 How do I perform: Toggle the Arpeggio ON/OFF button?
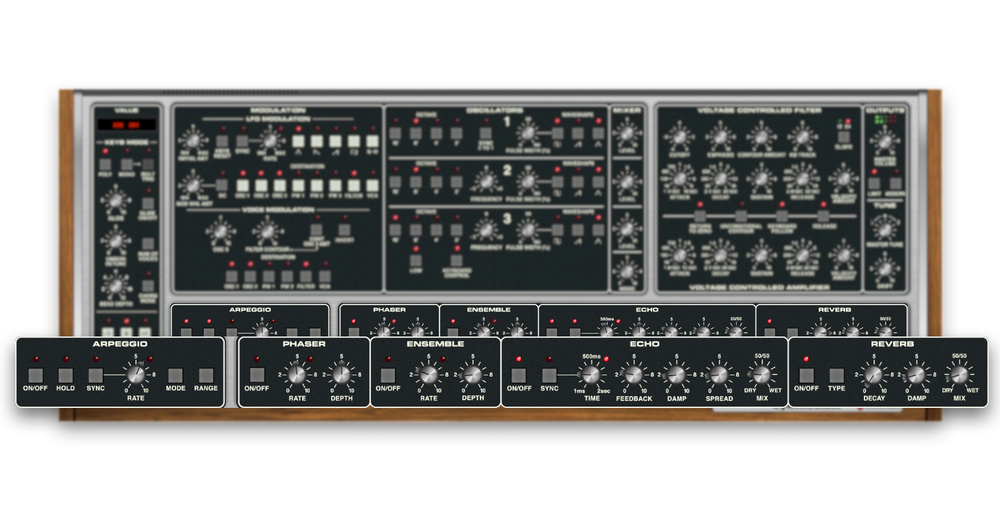(x=35, y=375)
